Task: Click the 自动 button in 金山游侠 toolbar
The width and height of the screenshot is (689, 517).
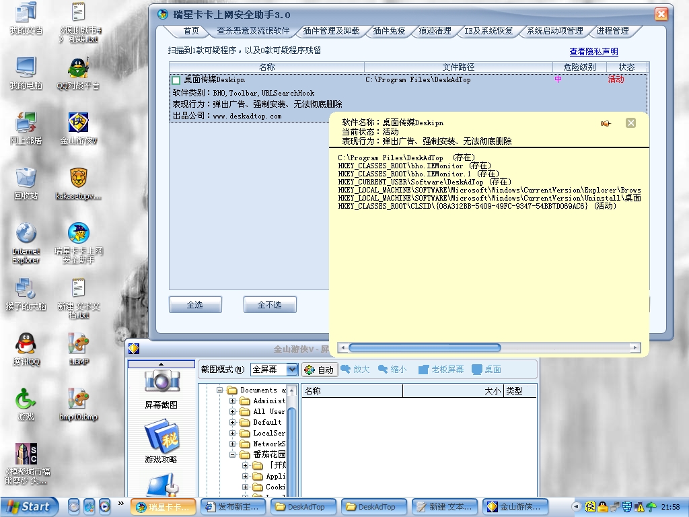Action: click(x=320, y=370)
